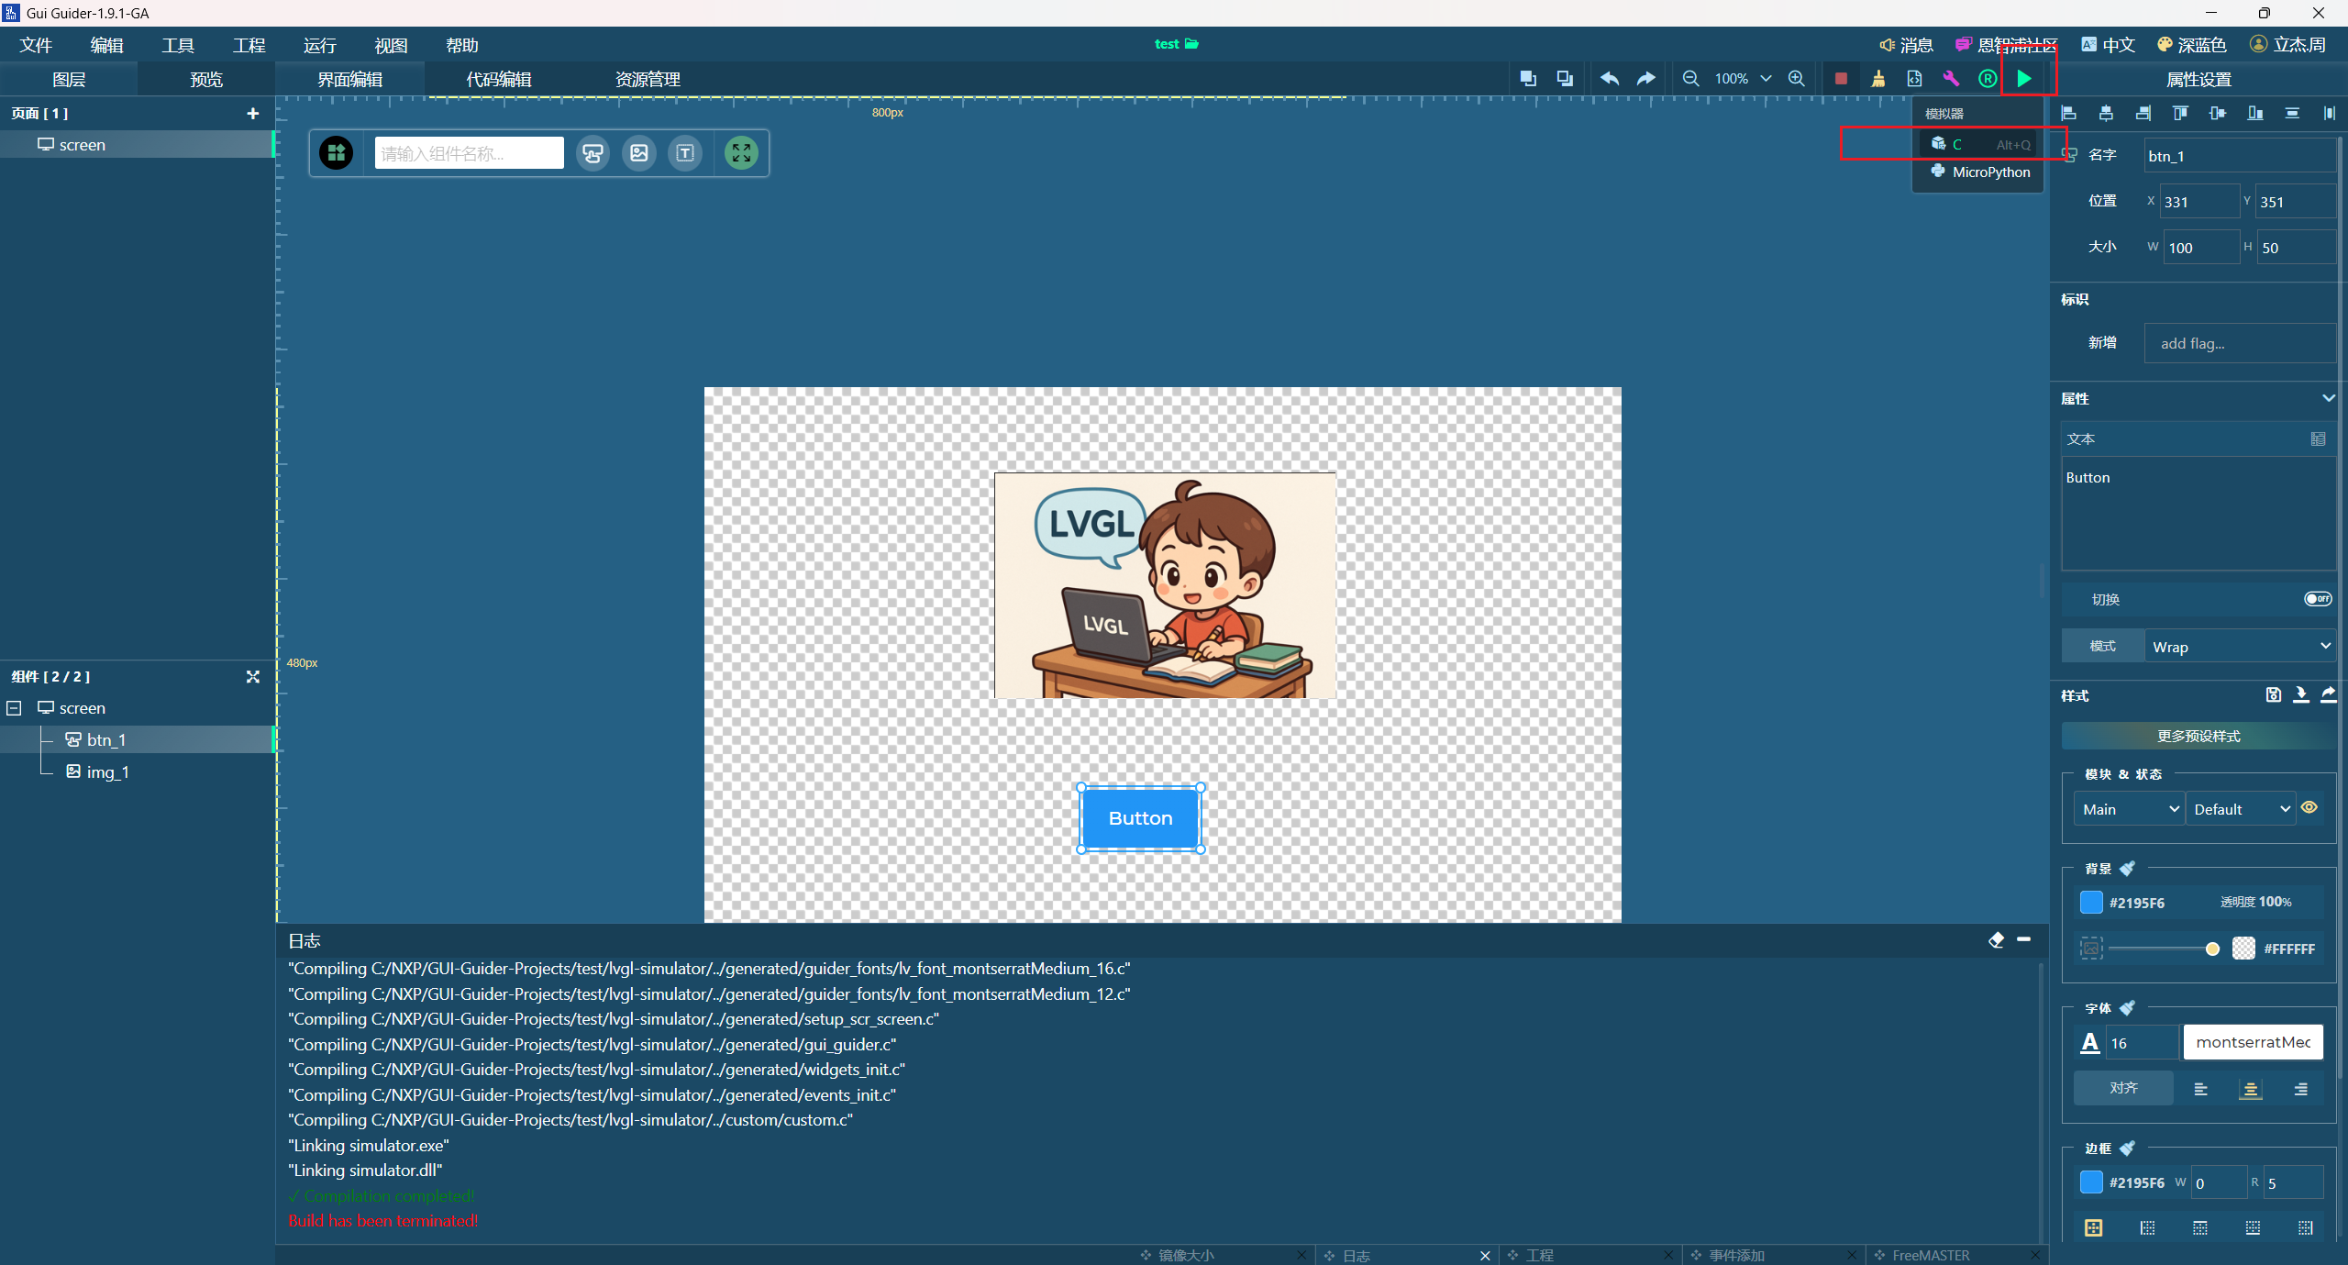This screenshot has height=1265, width=2348.
Task: Save the style with disk icon
Action: (2273, 694)
